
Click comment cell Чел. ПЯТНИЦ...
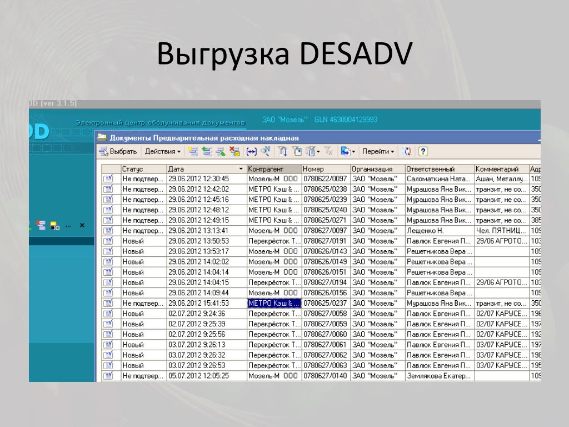pos(502,231)
